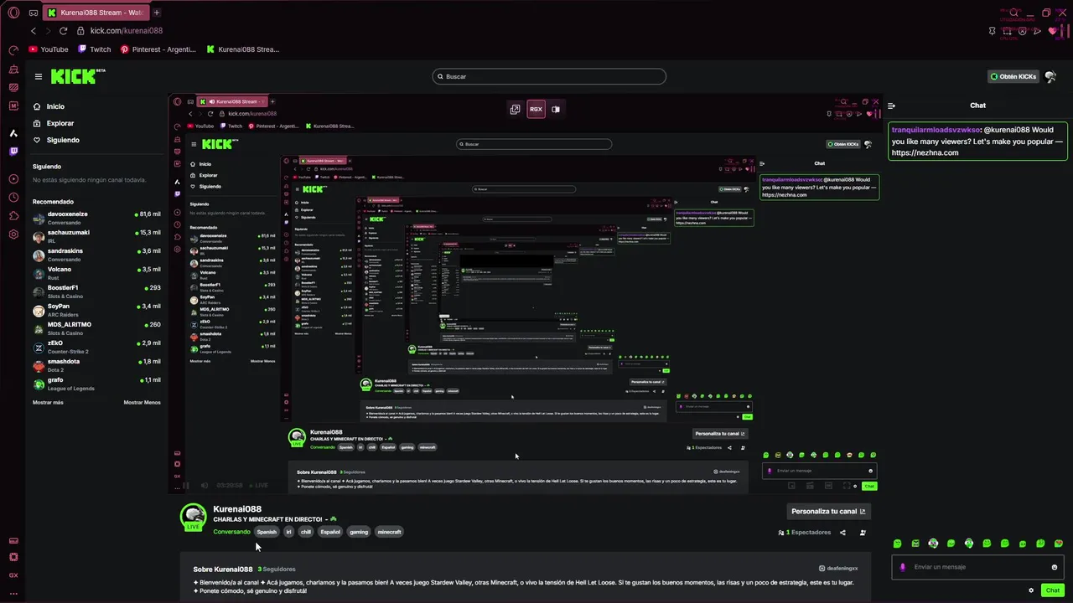Open recommended channel MDS_ALRITMO
This screenshot has height=603, width=1073.
click(96, 328)
